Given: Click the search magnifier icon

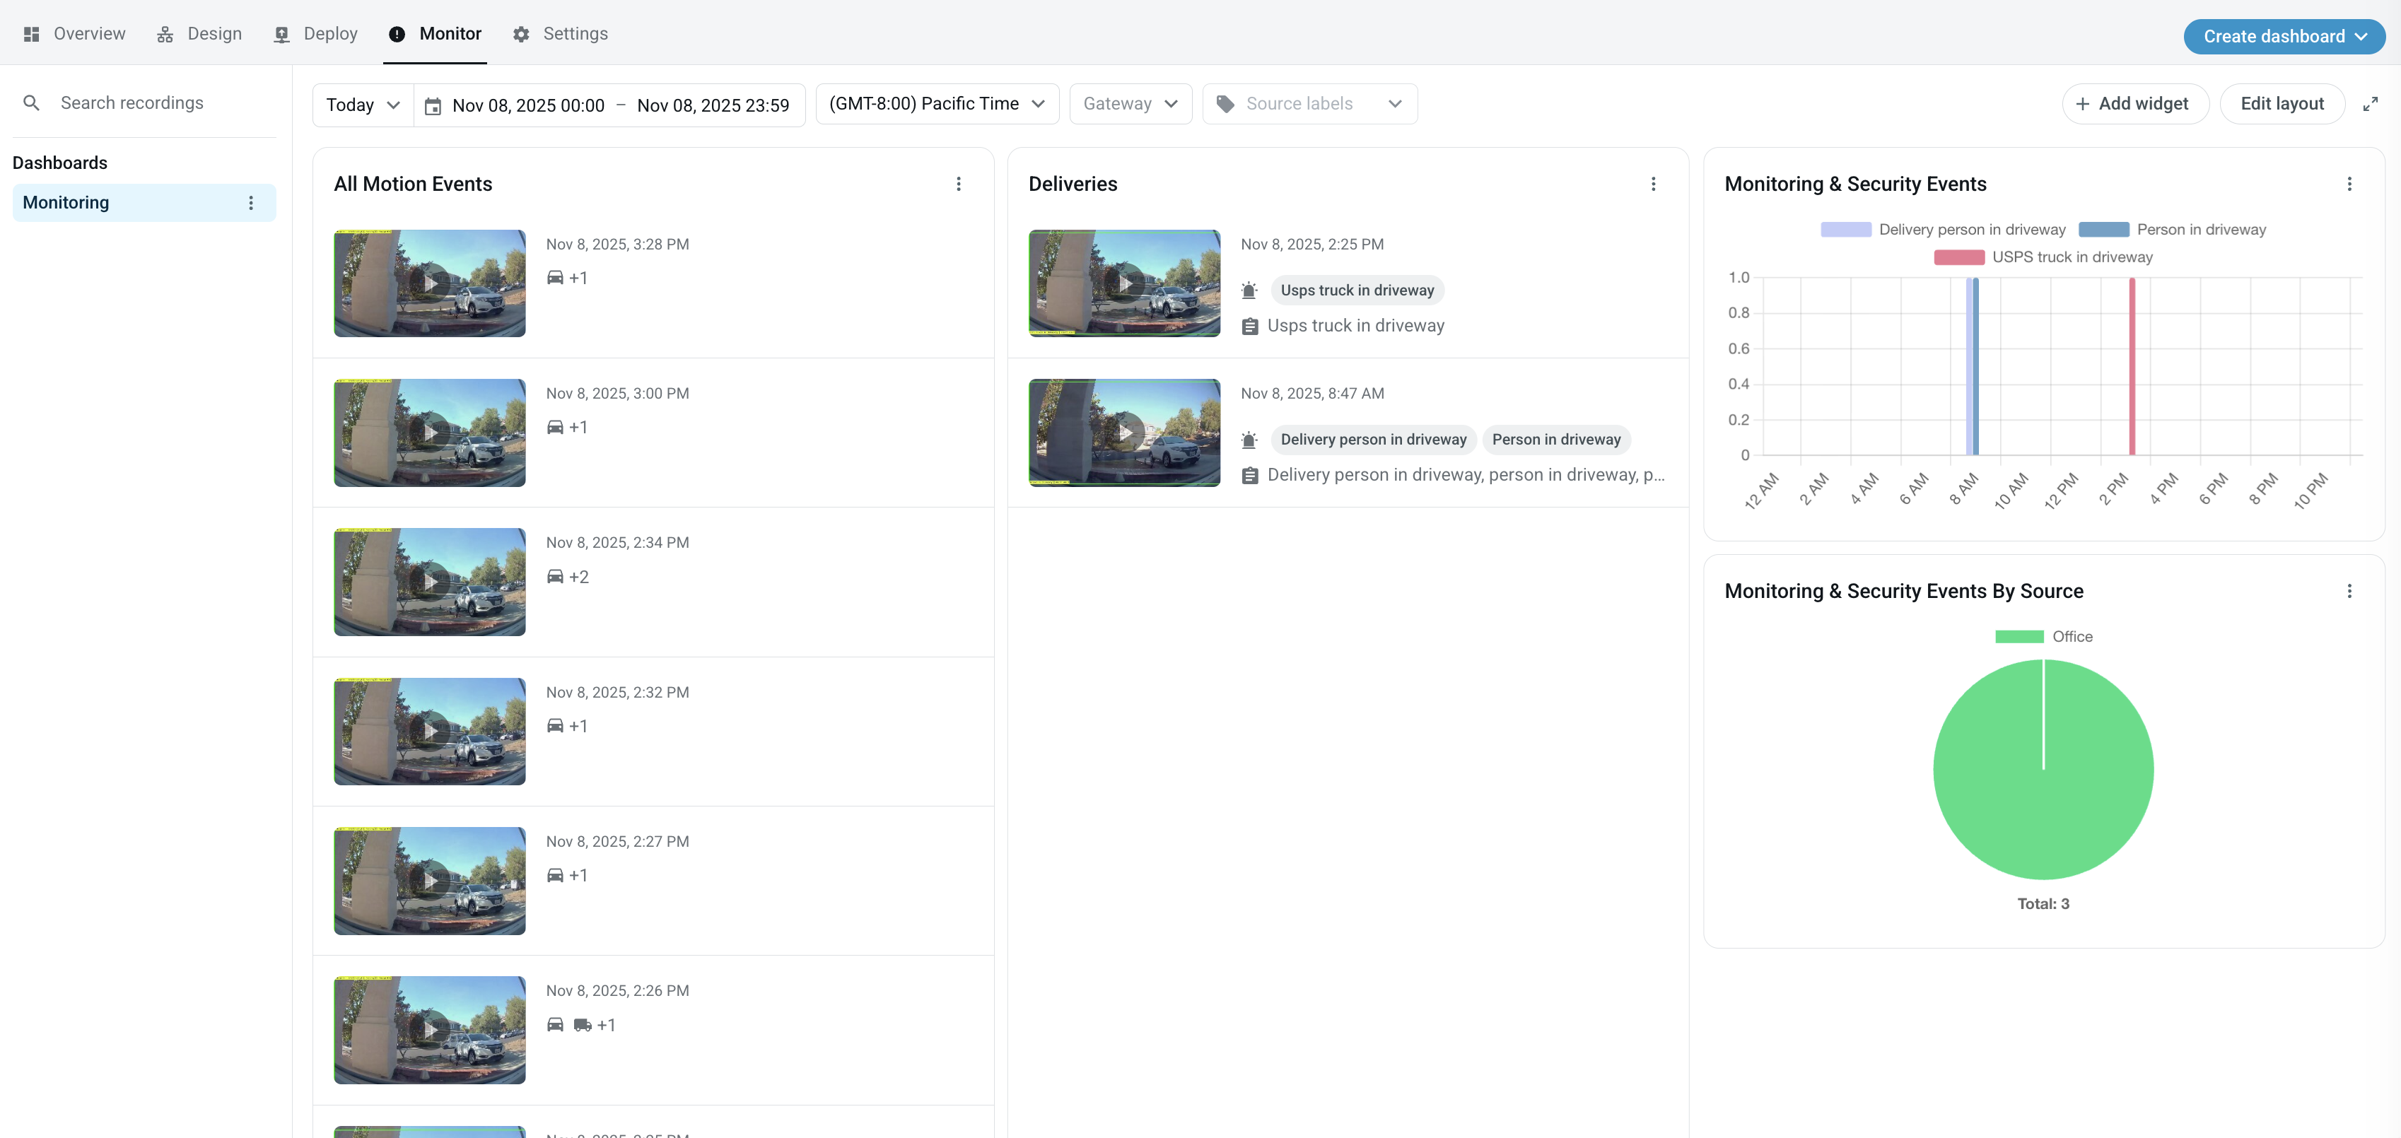Looking at the screenshot, I should pyautogui.click(x=31, y=102).
